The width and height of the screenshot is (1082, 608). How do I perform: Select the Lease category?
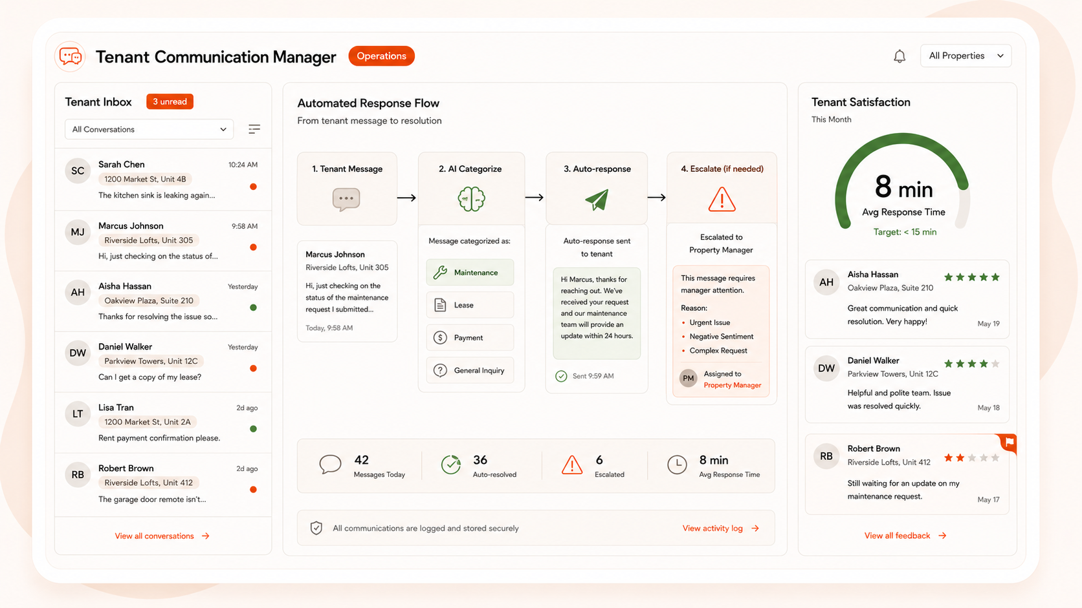[x=470, y=305]
